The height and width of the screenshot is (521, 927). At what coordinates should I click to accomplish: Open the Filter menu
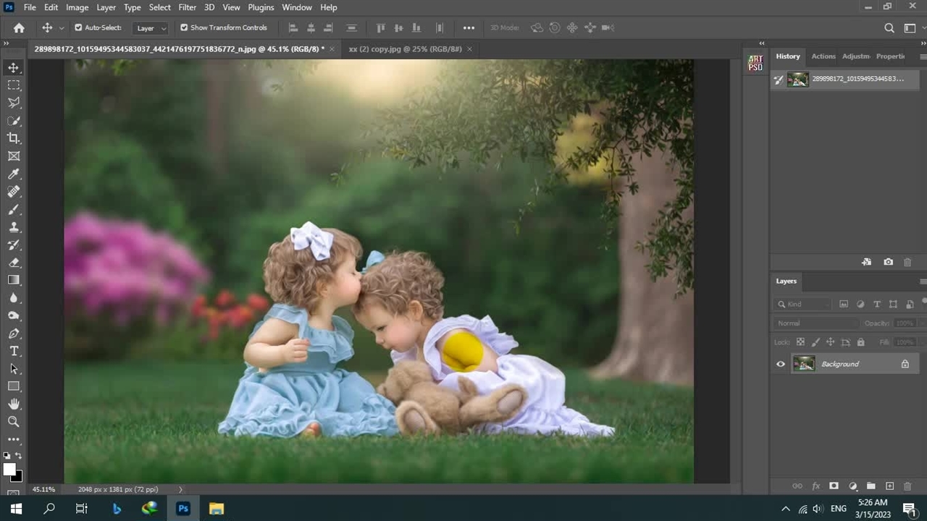coord(187,7)
